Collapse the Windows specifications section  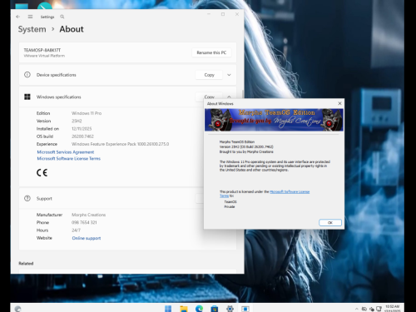[229, 97]
